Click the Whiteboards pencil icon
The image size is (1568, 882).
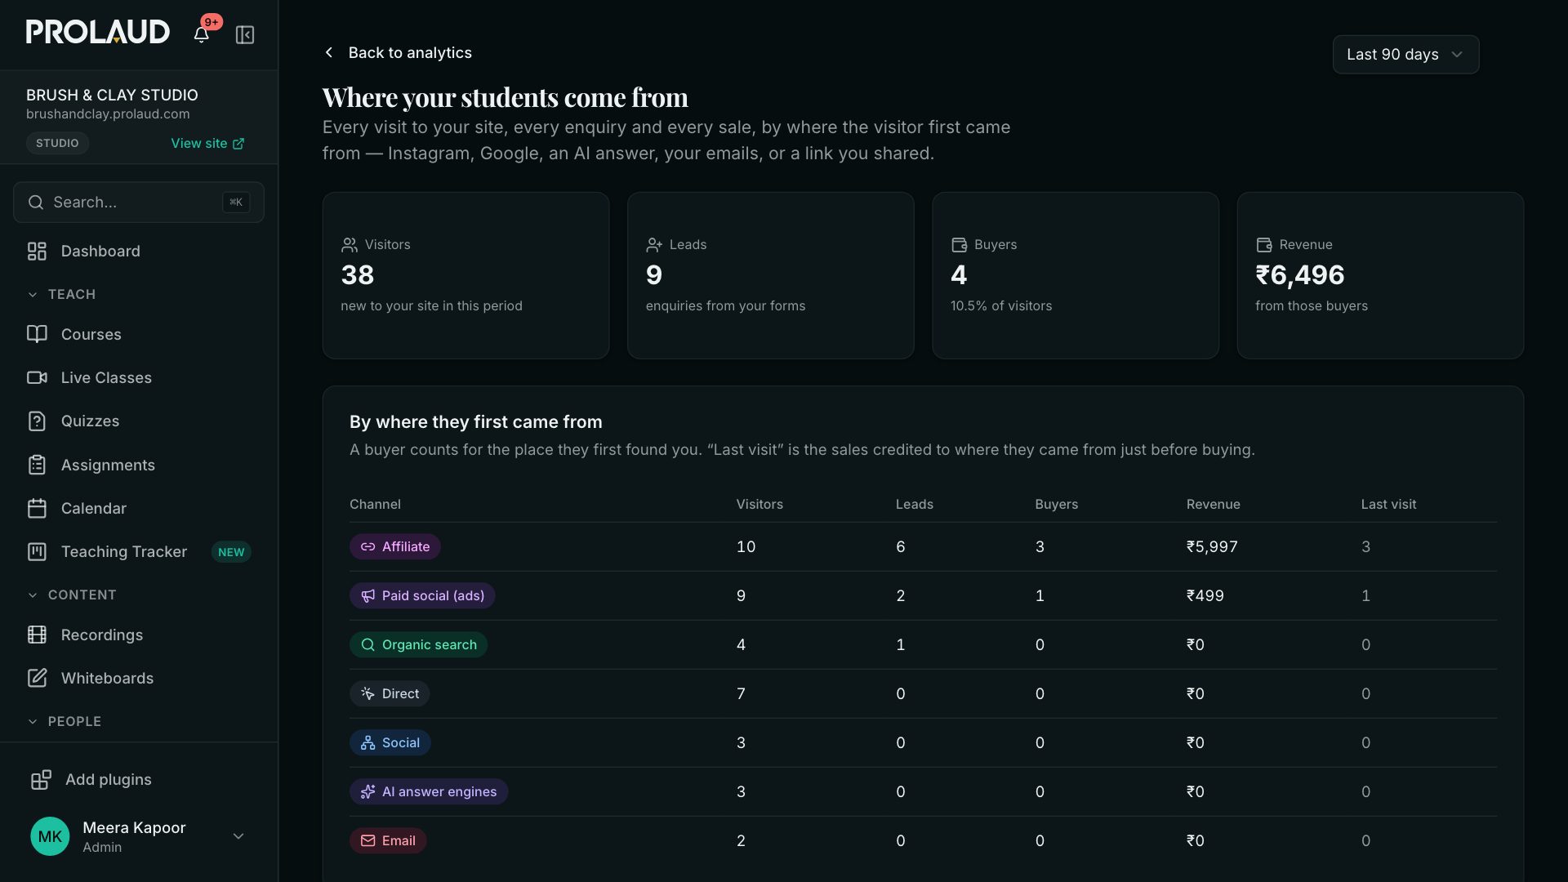point(37,678)
